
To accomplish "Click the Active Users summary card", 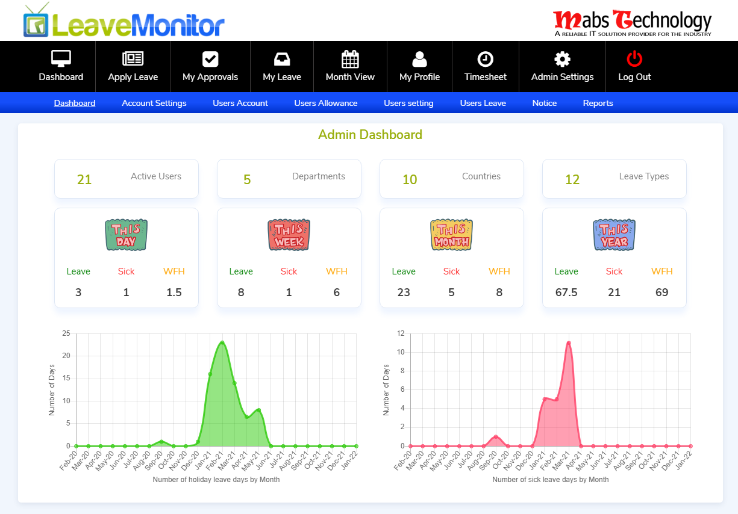I will 126,178.
